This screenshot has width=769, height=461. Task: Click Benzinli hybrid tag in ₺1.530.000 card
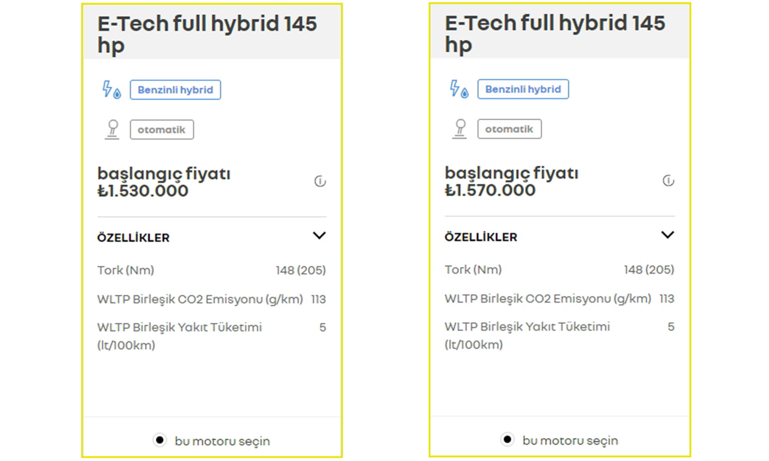tap(175, 90)
